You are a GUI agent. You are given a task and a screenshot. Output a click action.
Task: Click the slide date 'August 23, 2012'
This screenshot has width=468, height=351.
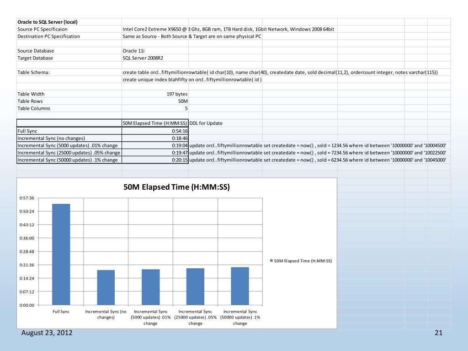tap(47, 333)
